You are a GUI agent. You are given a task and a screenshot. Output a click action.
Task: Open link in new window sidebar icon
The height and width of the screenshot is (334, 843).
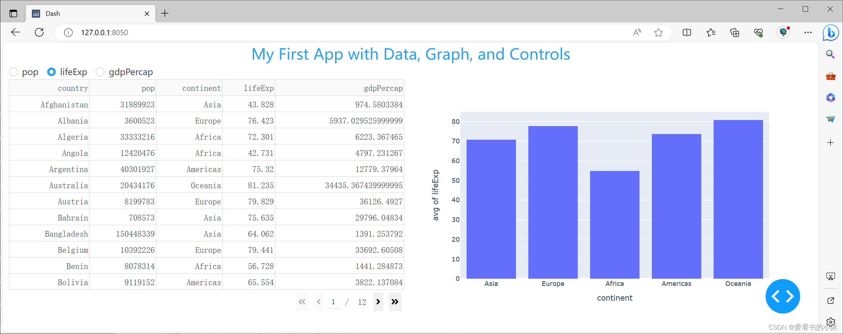(830, 301)
